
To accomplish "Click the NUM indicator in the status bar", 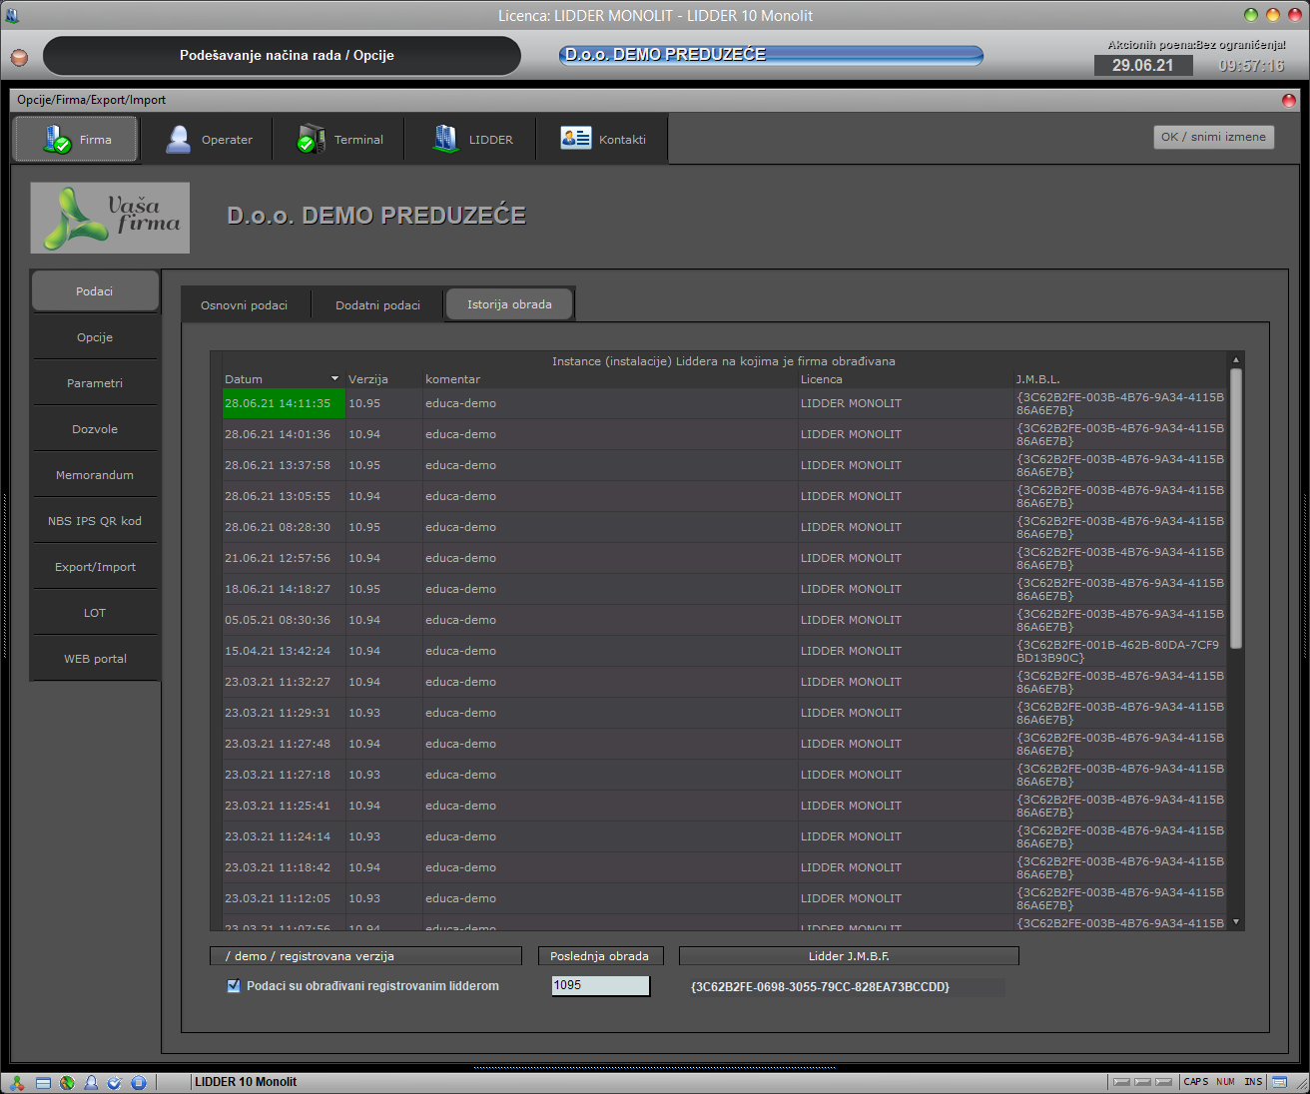I will point(1225,1082).
